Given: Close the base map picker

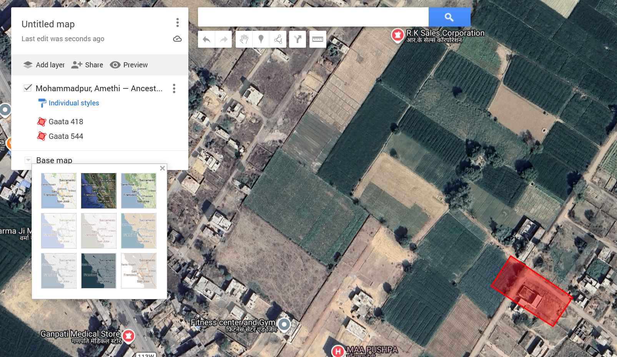Looking at the screenshot, I should pos(163,168).
